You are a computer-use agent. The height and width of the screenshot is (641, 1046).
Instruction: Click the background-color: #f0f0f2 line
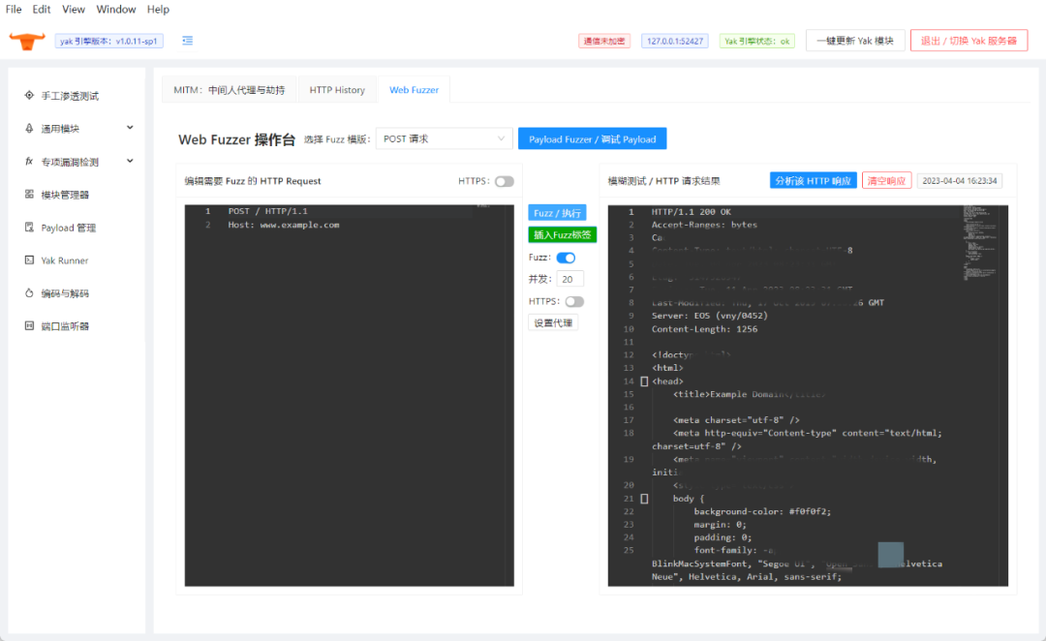(x=762, y=511)
